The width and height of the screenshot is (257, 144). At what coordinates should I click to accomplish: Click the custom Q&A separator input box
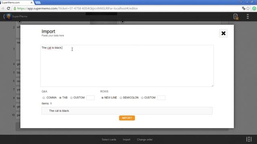click(x=90, y=98)
